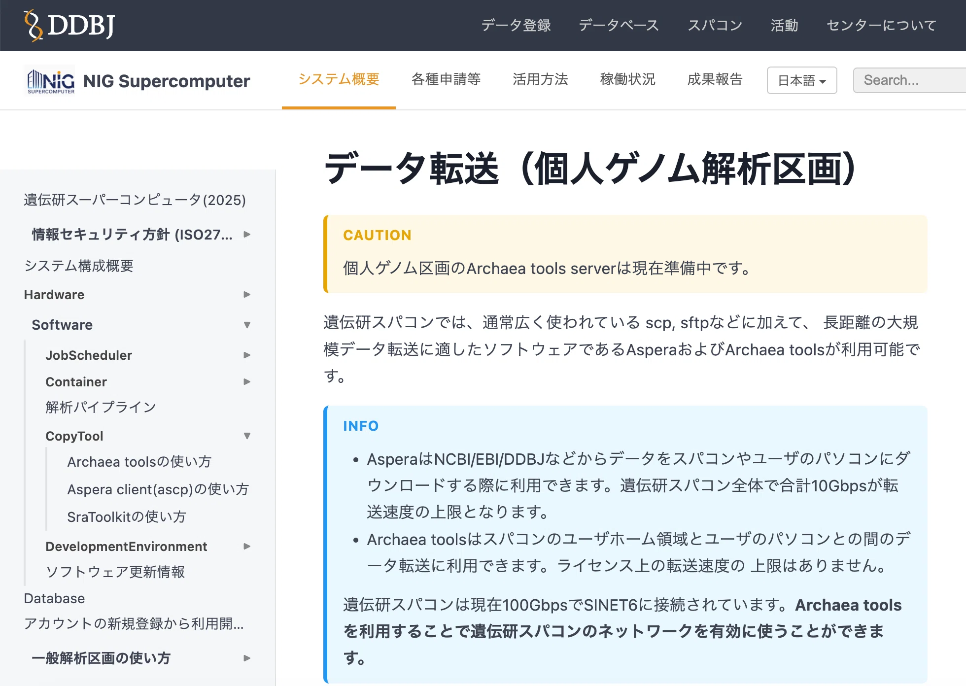
Task: Select the 成果報告 tab
Action: click(x=715, y=80)
